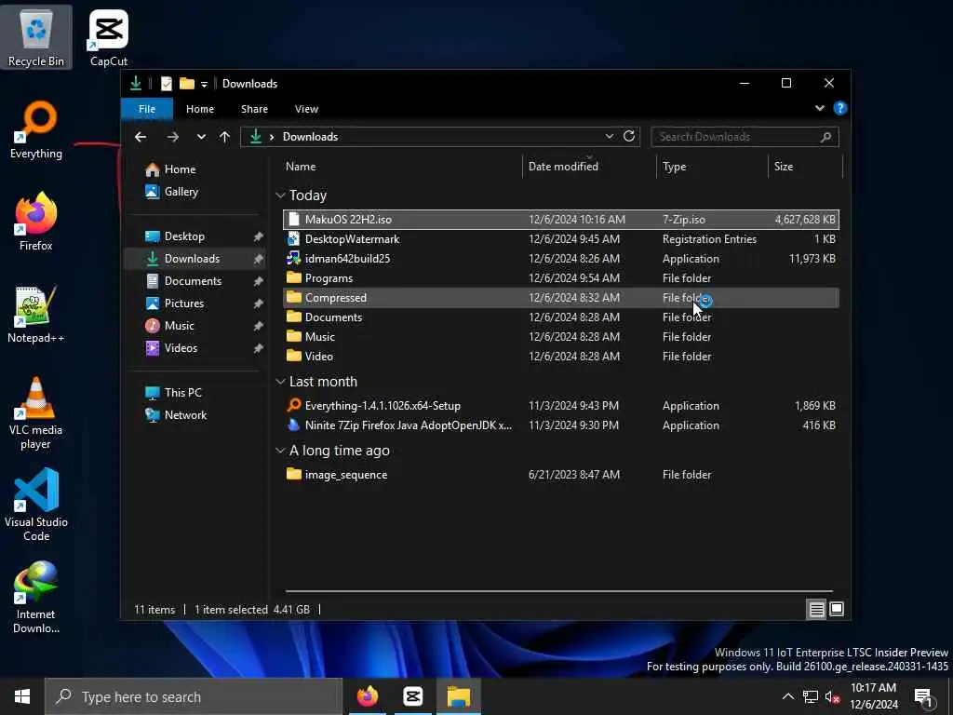Screen dimensions: 953x715
Task: Click the File Explorer taskbar button
Action: click(459, 696)
